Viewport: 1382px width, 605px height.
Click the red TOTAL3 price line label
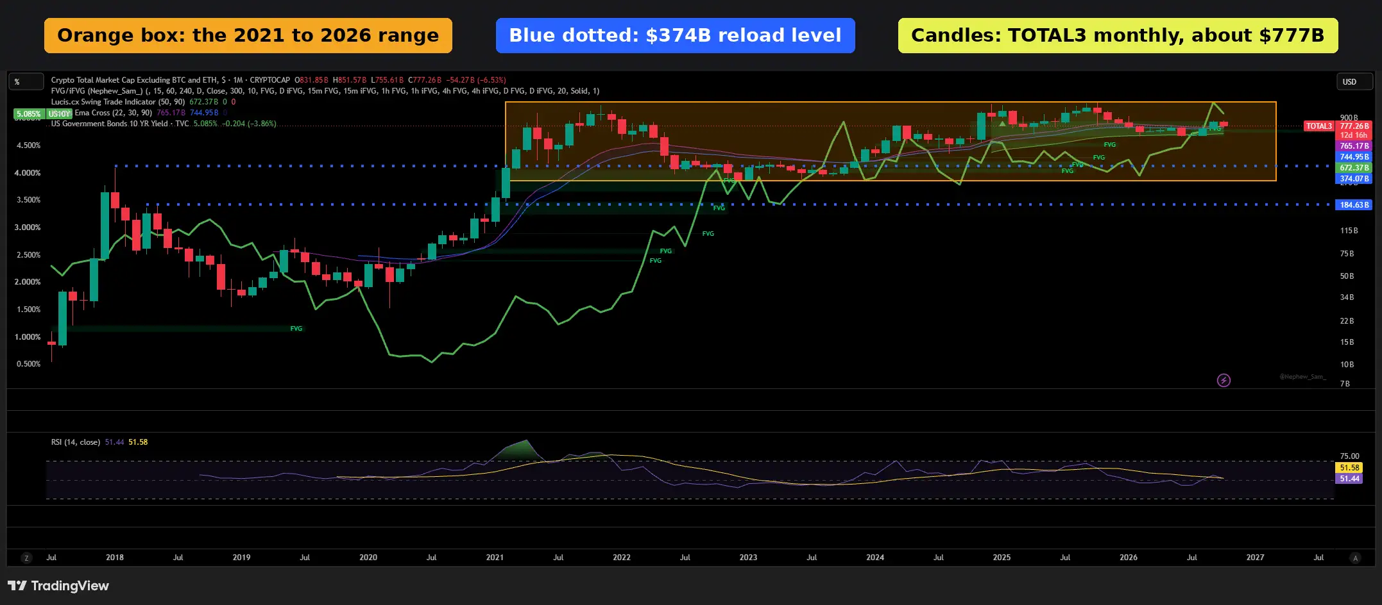click(1319, 126)
